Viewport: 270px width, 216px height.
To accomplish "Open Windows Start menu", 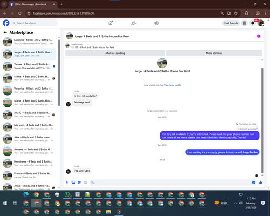I will coord(5,203).
